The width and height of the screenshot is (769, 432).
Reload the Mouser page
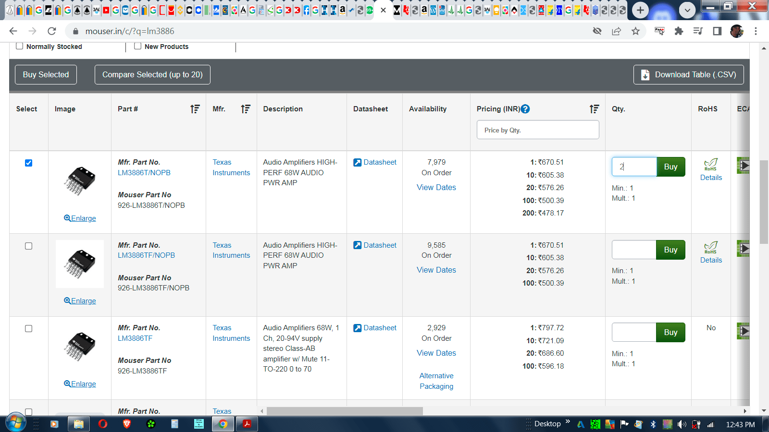[x=52, y=31]
